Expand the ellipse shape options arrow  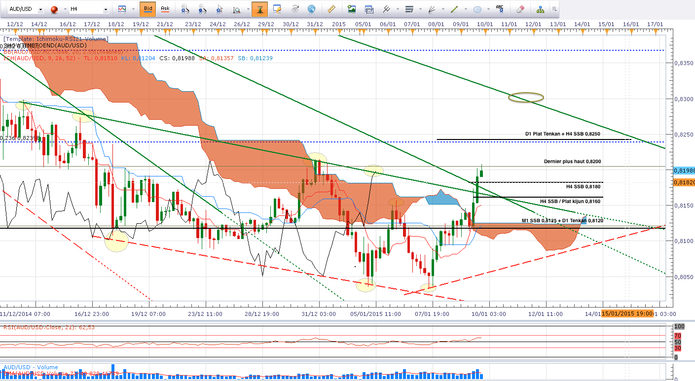pyautogui.click(x=488, y=9)
